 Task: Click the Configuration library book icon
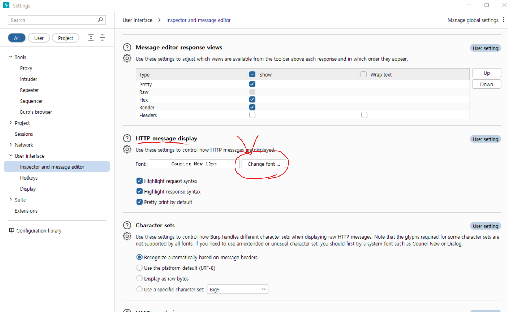click(x=12, y=230)
